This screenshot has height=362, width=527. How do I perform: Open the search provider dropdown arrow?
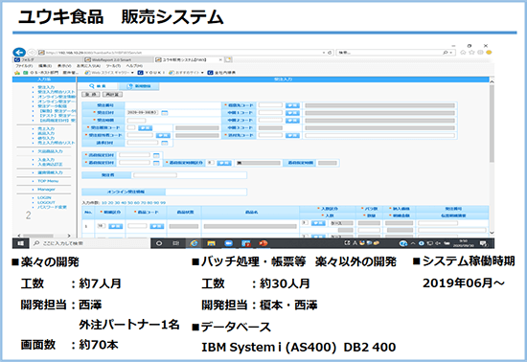tap(451, 53)
